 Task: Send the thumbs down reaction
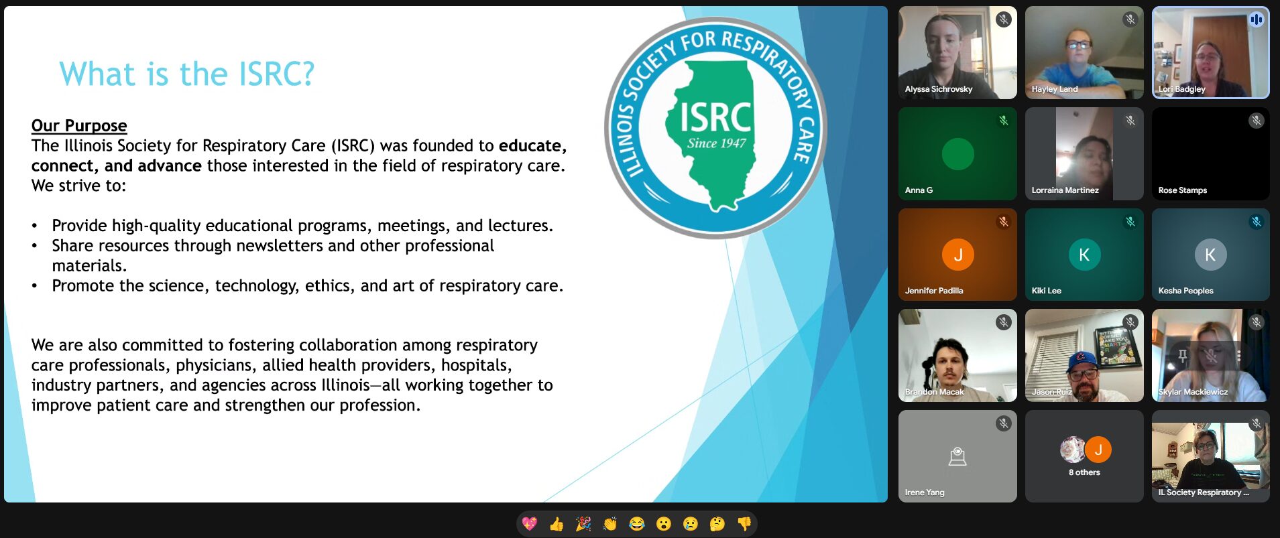[x=744, y=524]
